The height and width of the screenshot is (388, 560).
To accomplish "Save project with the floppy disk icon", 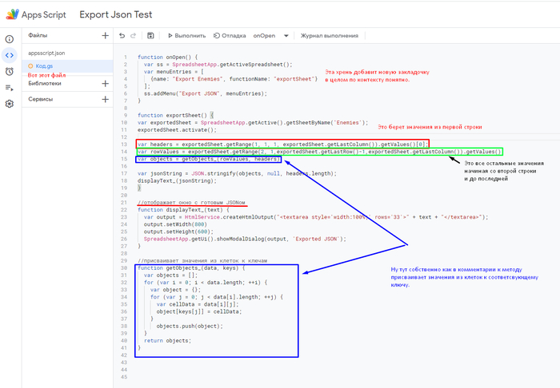I will 150,36.
